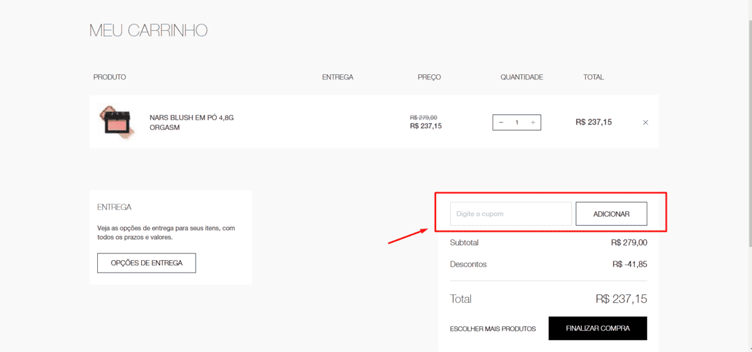Click the delivery description text beginning 'Veja as opções'
This screenshot has height=352, width=752.
coord(166,232)
